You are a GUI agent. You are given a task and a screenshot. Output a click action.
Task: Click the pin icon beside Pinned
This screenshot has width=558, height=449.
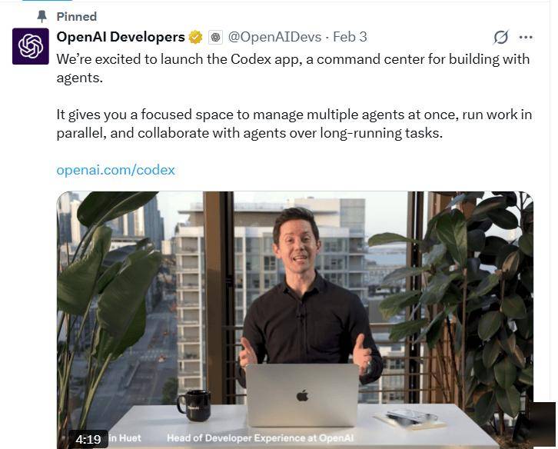(x=42, y=16)
